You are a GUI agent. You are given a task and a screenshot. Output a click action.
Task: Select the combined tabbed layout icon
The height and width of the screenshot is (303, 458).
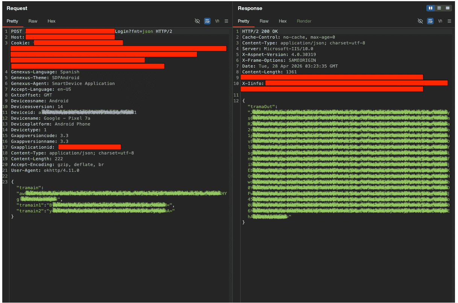(x=447, y=8)
